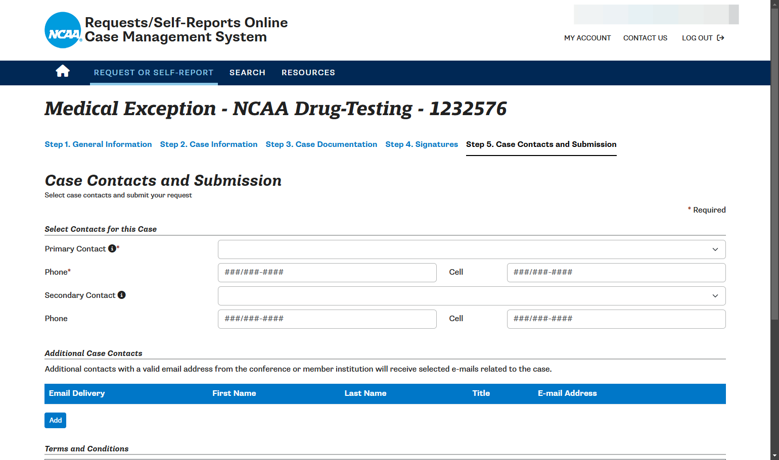Open the Search menu
The height and width of the screenshot is (460, 779).
click(247, 73)
